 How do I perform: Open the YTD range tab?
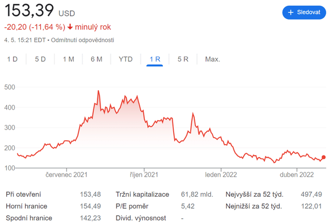click(126, 59)
